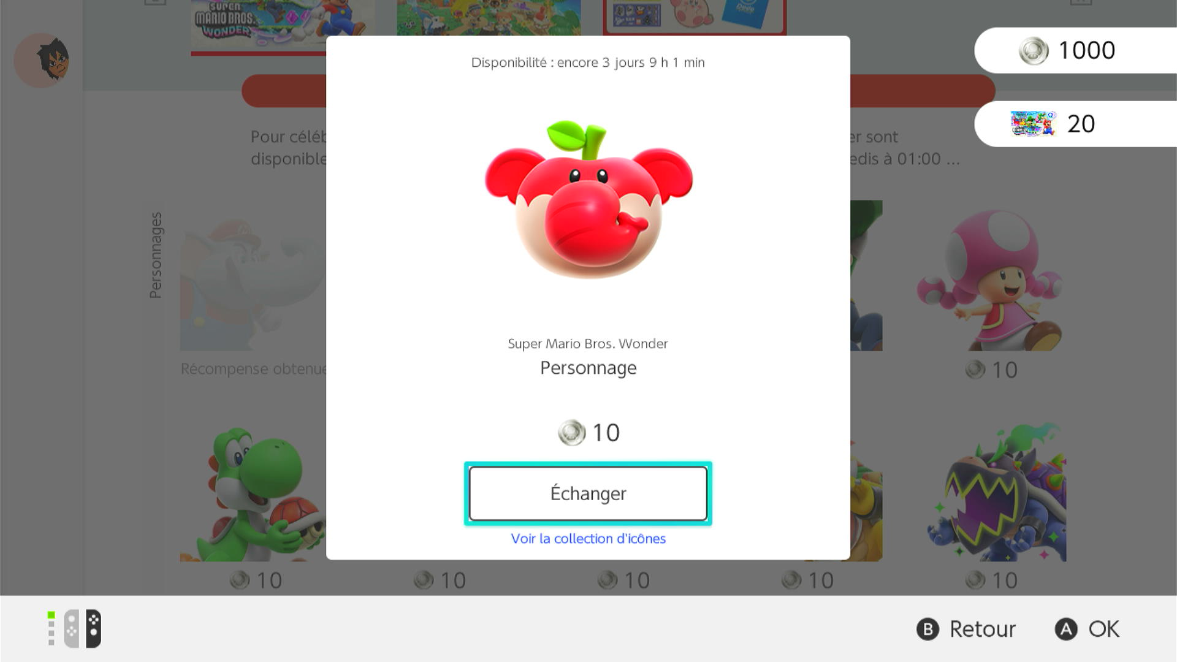This screenshot has width=1177, height=662.
Task: Open the Animal Crossing banner tab
Action: pyautogui.click(x=489, y=18)
